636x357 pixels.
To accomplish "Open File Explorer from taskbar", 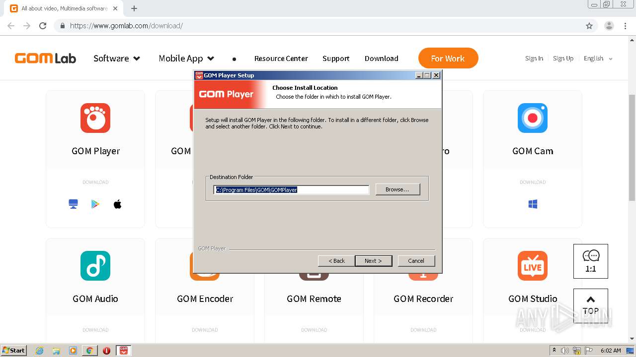I will [x=56, y=351].
